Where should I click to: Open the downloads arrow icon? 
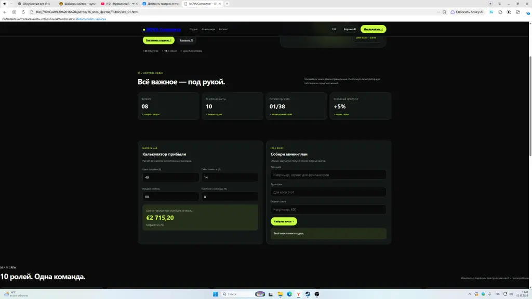click(527, 12)
